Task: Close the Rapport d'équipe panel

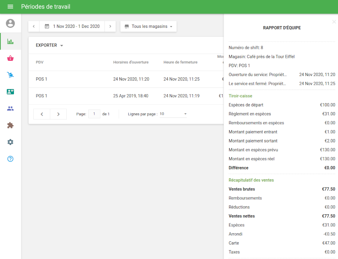Action: click(x=334, y=22)
